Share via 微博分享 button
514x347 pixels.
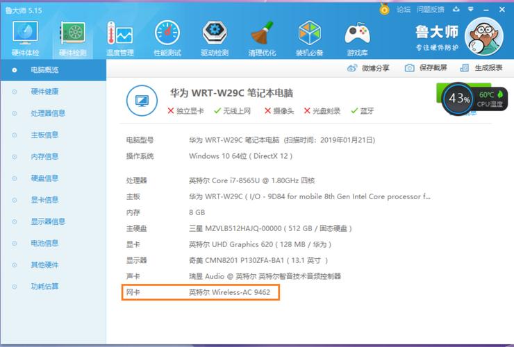point(368,68)
